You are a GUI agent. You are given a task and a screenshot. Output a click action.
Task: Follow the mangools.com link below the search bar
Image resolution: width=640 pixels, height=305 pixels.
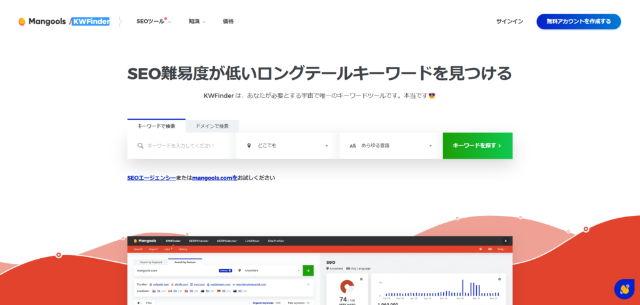pyautogui.click(x=215, y=178)
